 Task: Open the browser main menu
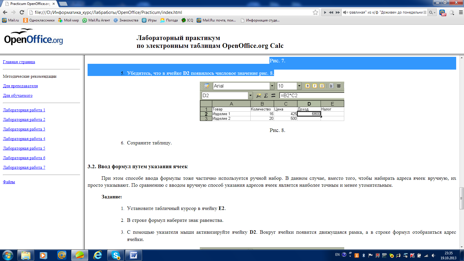click(461, 12)
